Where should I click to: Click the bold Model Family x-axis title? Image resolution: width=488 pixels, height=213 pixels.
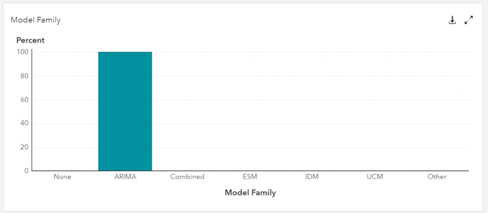pyautogui.click(x=250, y=193)
